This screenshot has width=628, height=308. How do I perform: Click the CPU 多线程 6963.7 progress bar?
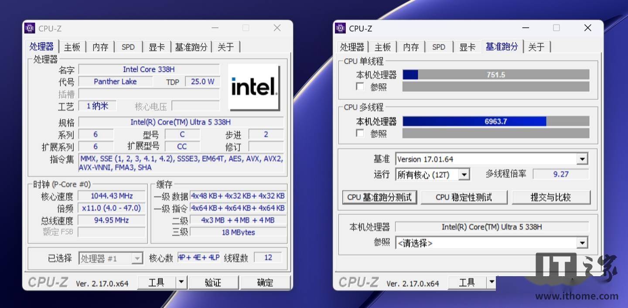point(496,121)
